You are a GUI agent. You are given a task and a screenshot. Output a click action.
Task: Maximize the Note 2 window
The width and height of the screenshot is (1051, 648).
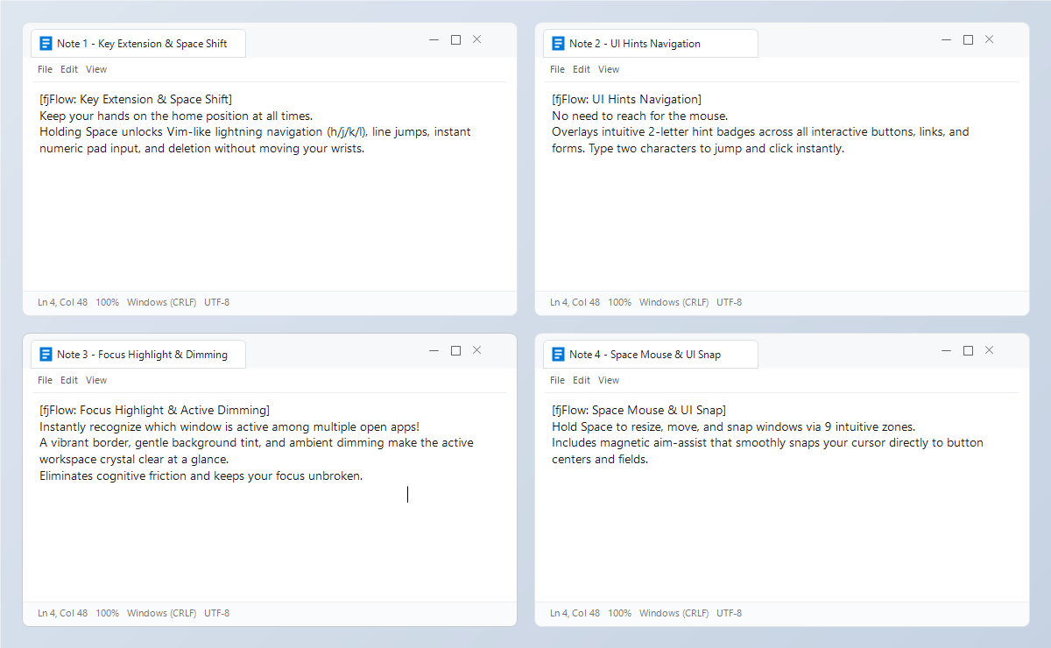click(x=968, y=39)
